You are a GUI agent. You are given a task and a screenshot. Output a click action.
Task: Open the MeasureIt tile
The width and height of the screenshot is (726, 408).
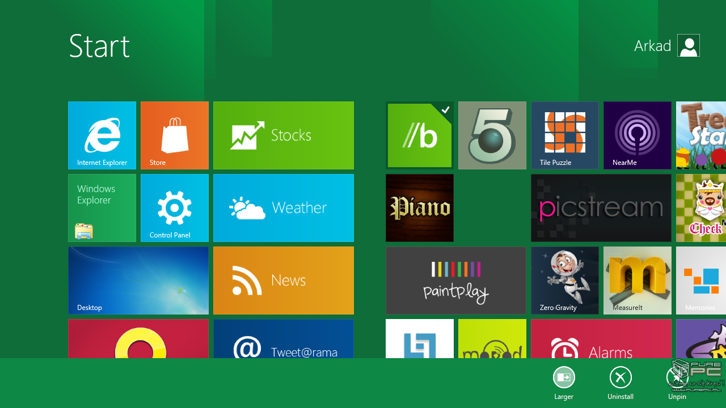pyautogui.click(x=638, y=280)
